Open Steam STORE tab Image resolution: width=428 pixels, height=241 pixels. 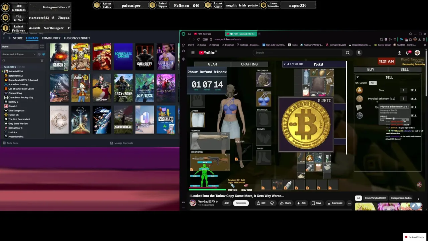(18, 38)
